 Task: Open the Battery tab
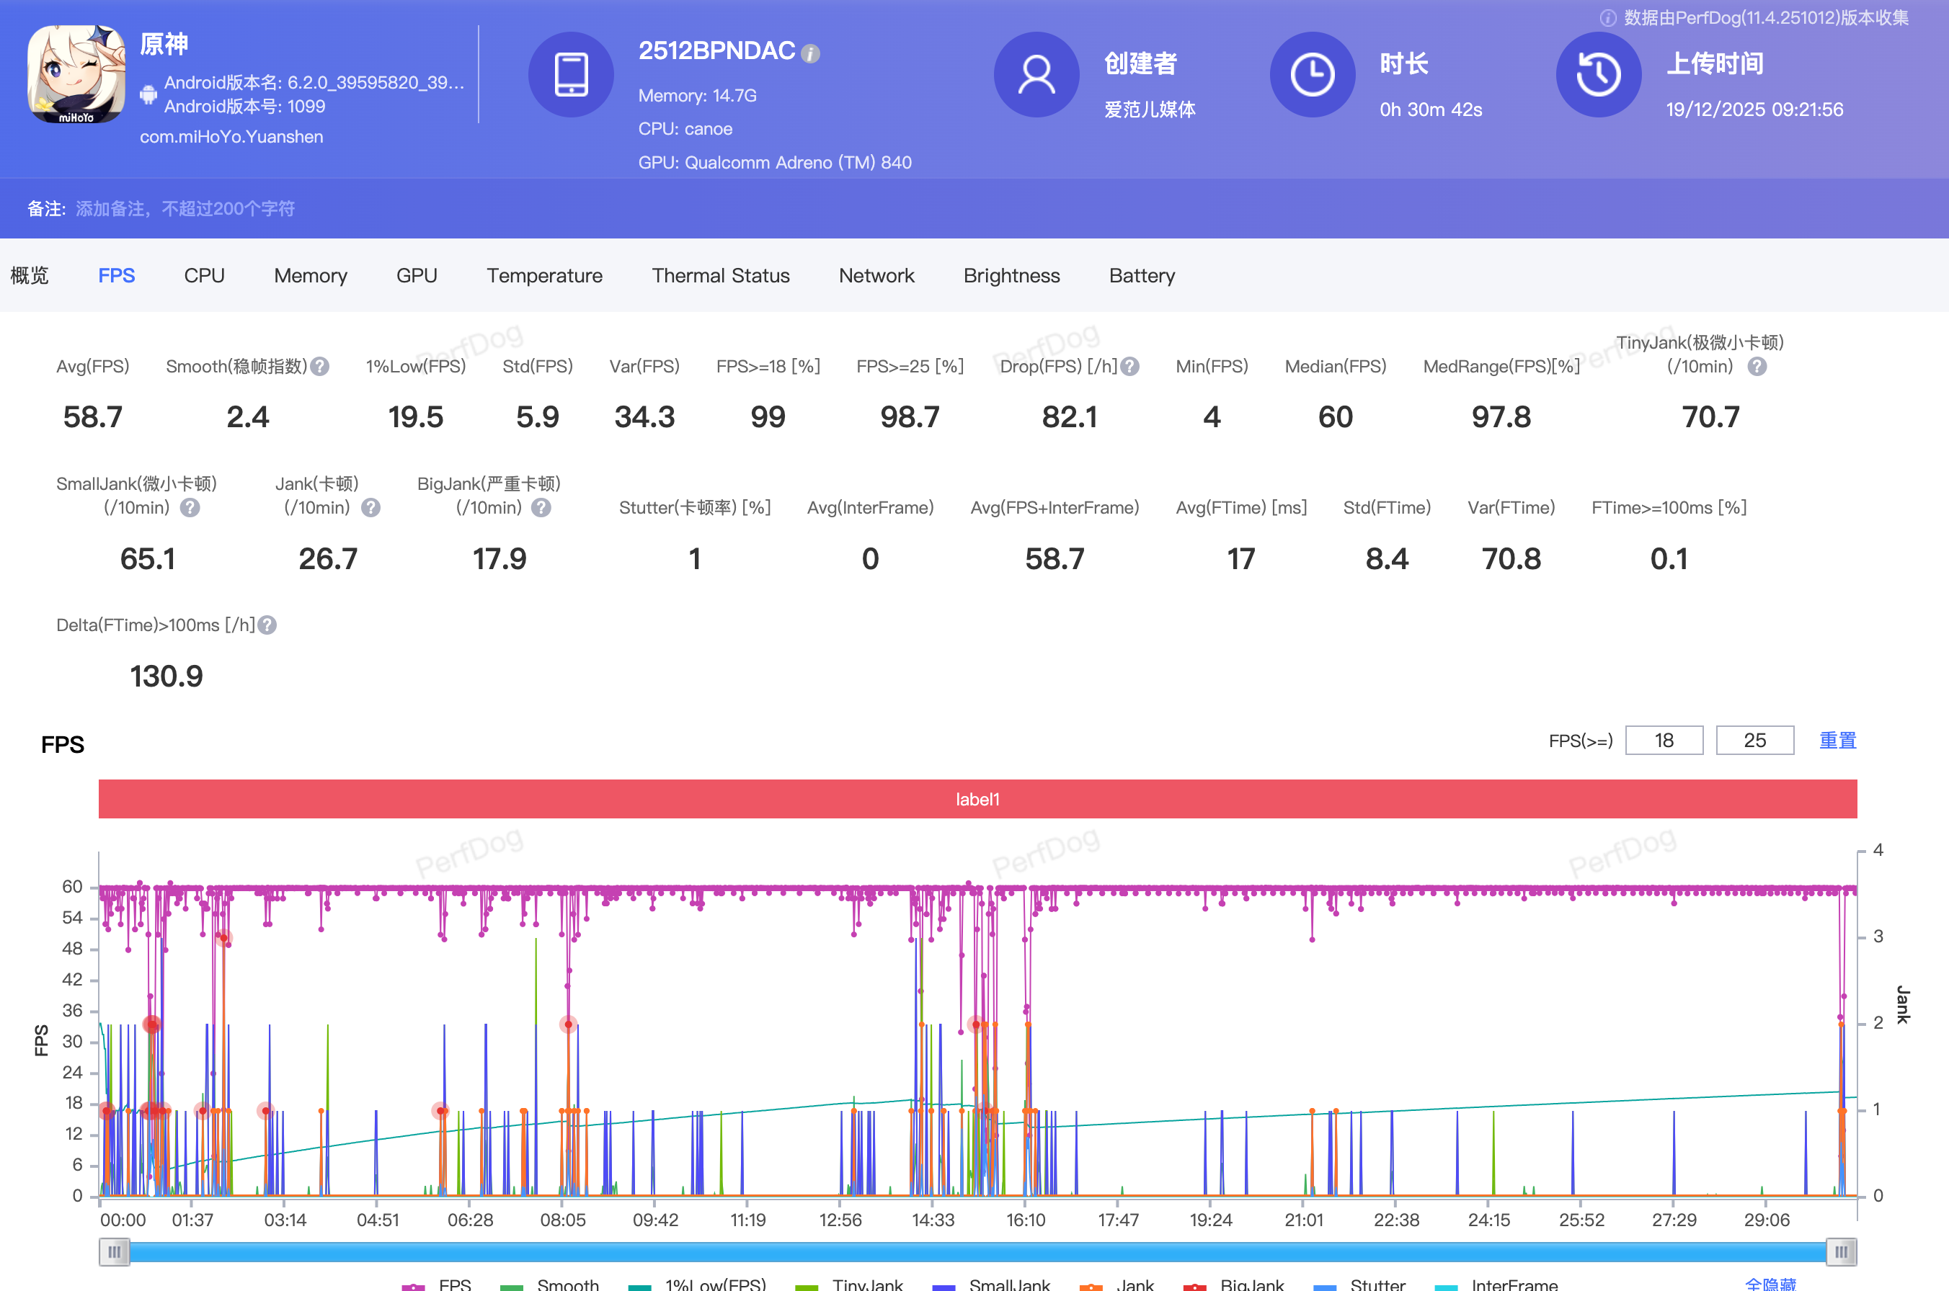point(1141,276)
